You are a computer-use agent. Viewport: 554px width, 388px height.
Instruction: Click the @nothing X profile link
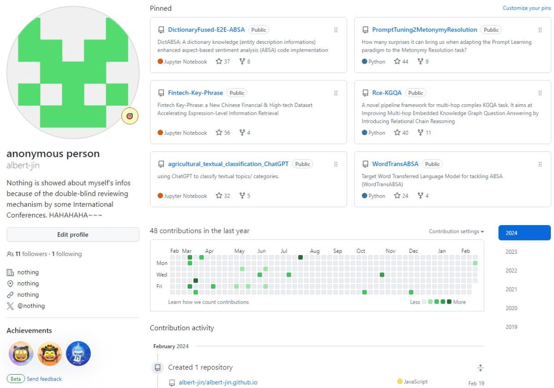(x=31, y=306)
